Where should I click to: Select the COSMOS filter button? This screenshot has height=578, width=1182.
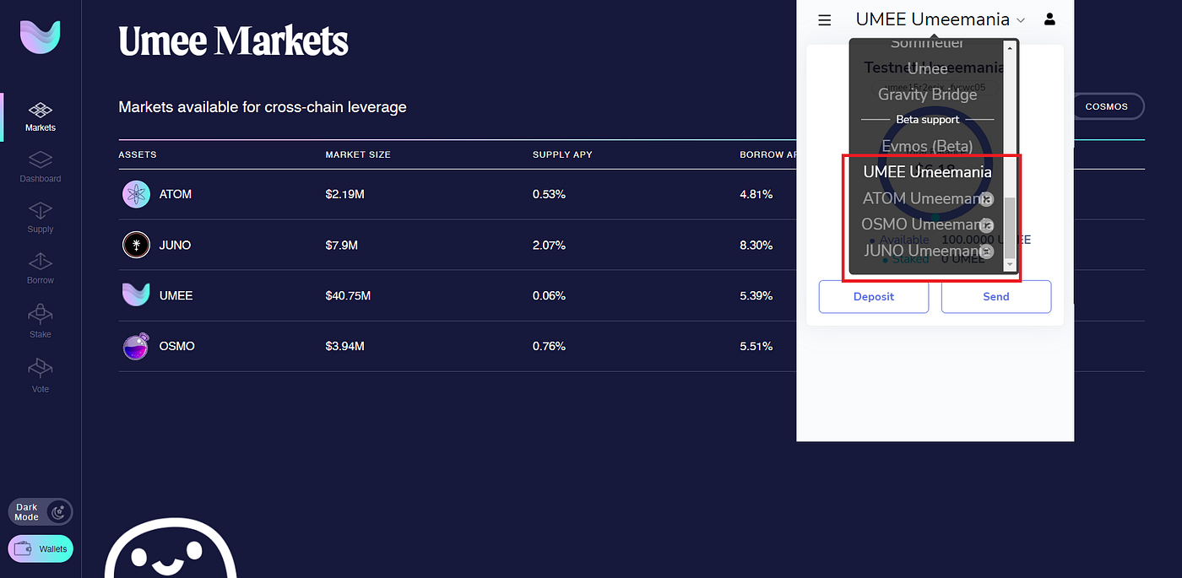tap(1108, 106)
